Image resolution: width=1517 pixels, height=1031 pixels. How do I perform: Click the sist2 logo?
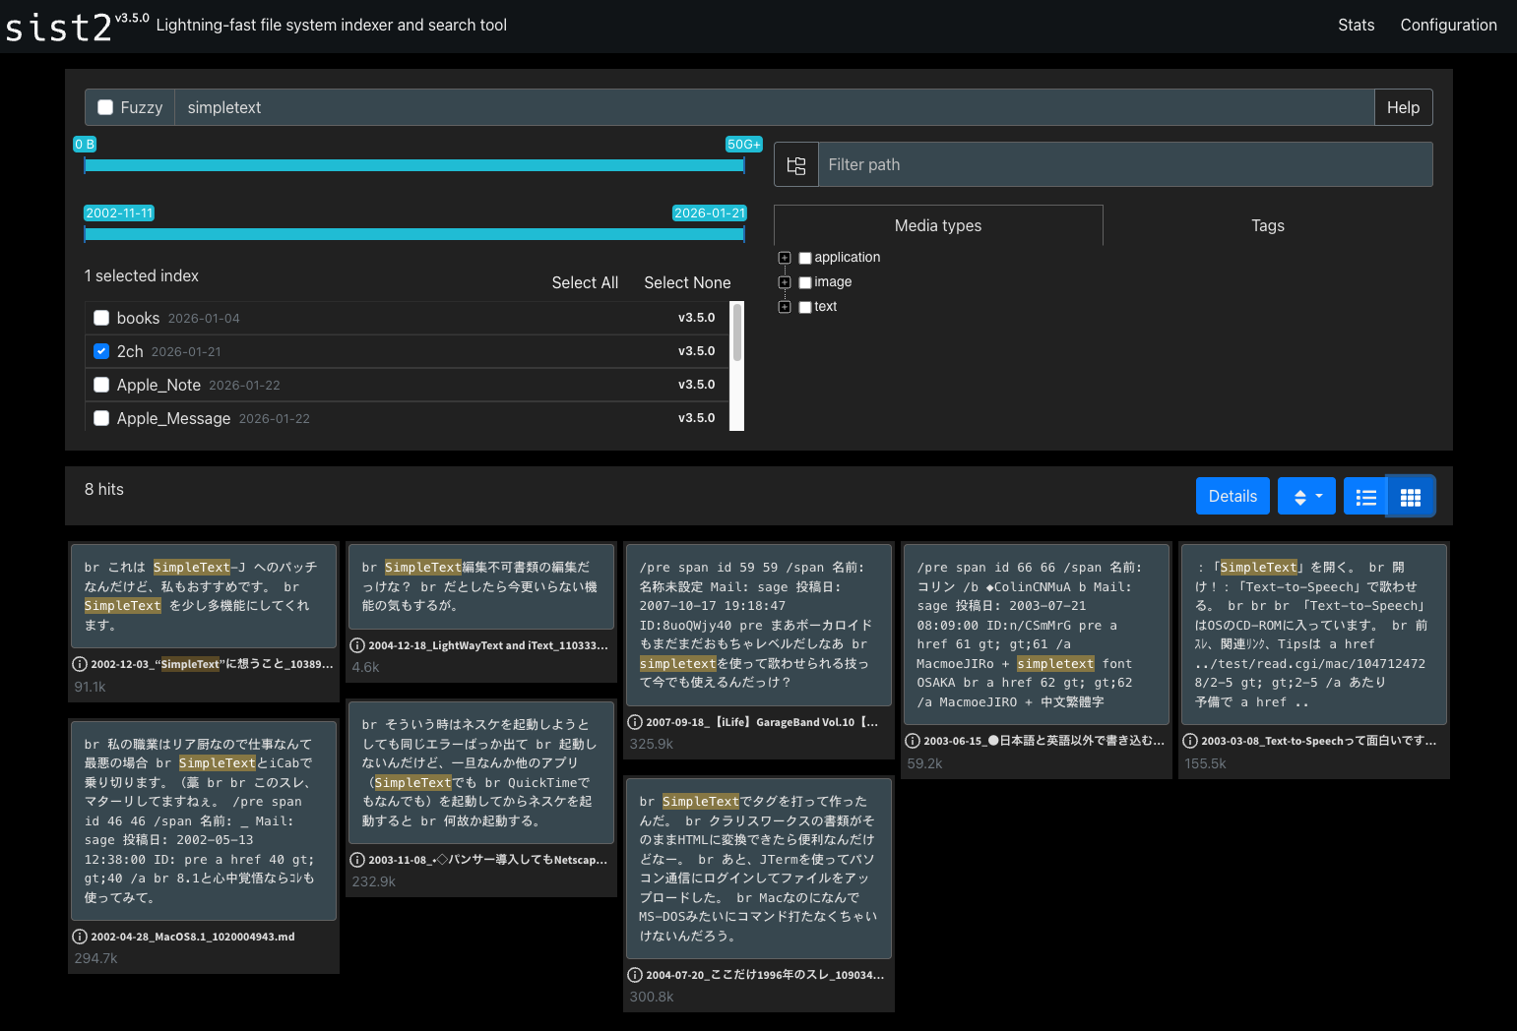(59, 27)
